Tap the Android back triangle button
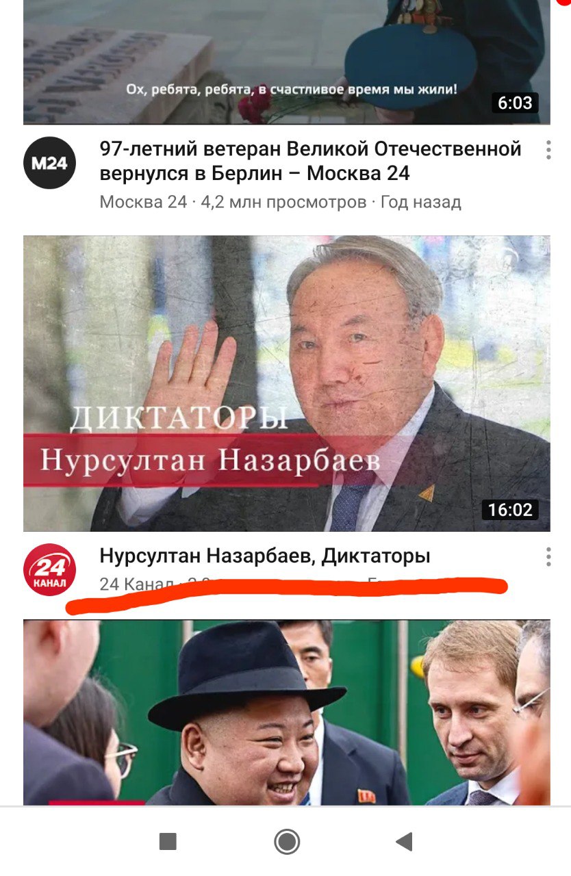Viewport: 571px width, 876px height. (x=404, y=841)
